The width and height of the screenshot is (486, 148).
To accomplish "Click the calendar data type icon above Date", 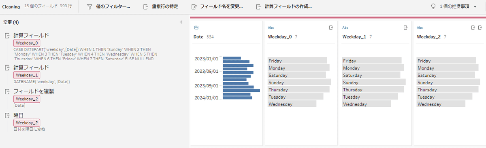I will point(196,27).
